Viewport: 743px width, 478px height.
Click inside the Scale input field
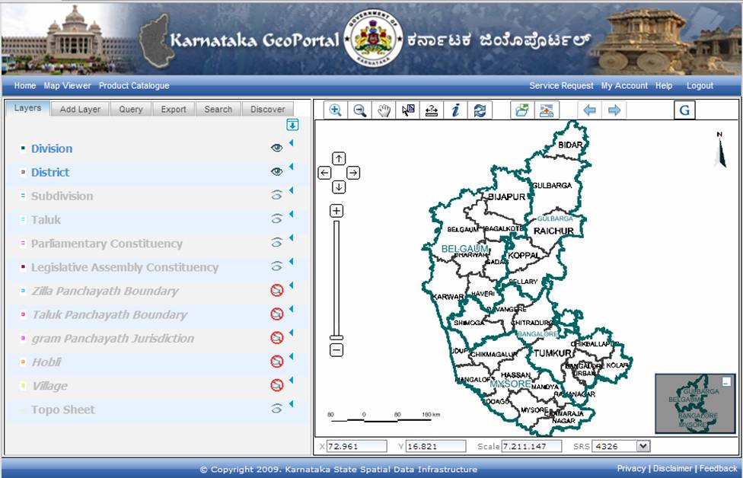(533, 446)
